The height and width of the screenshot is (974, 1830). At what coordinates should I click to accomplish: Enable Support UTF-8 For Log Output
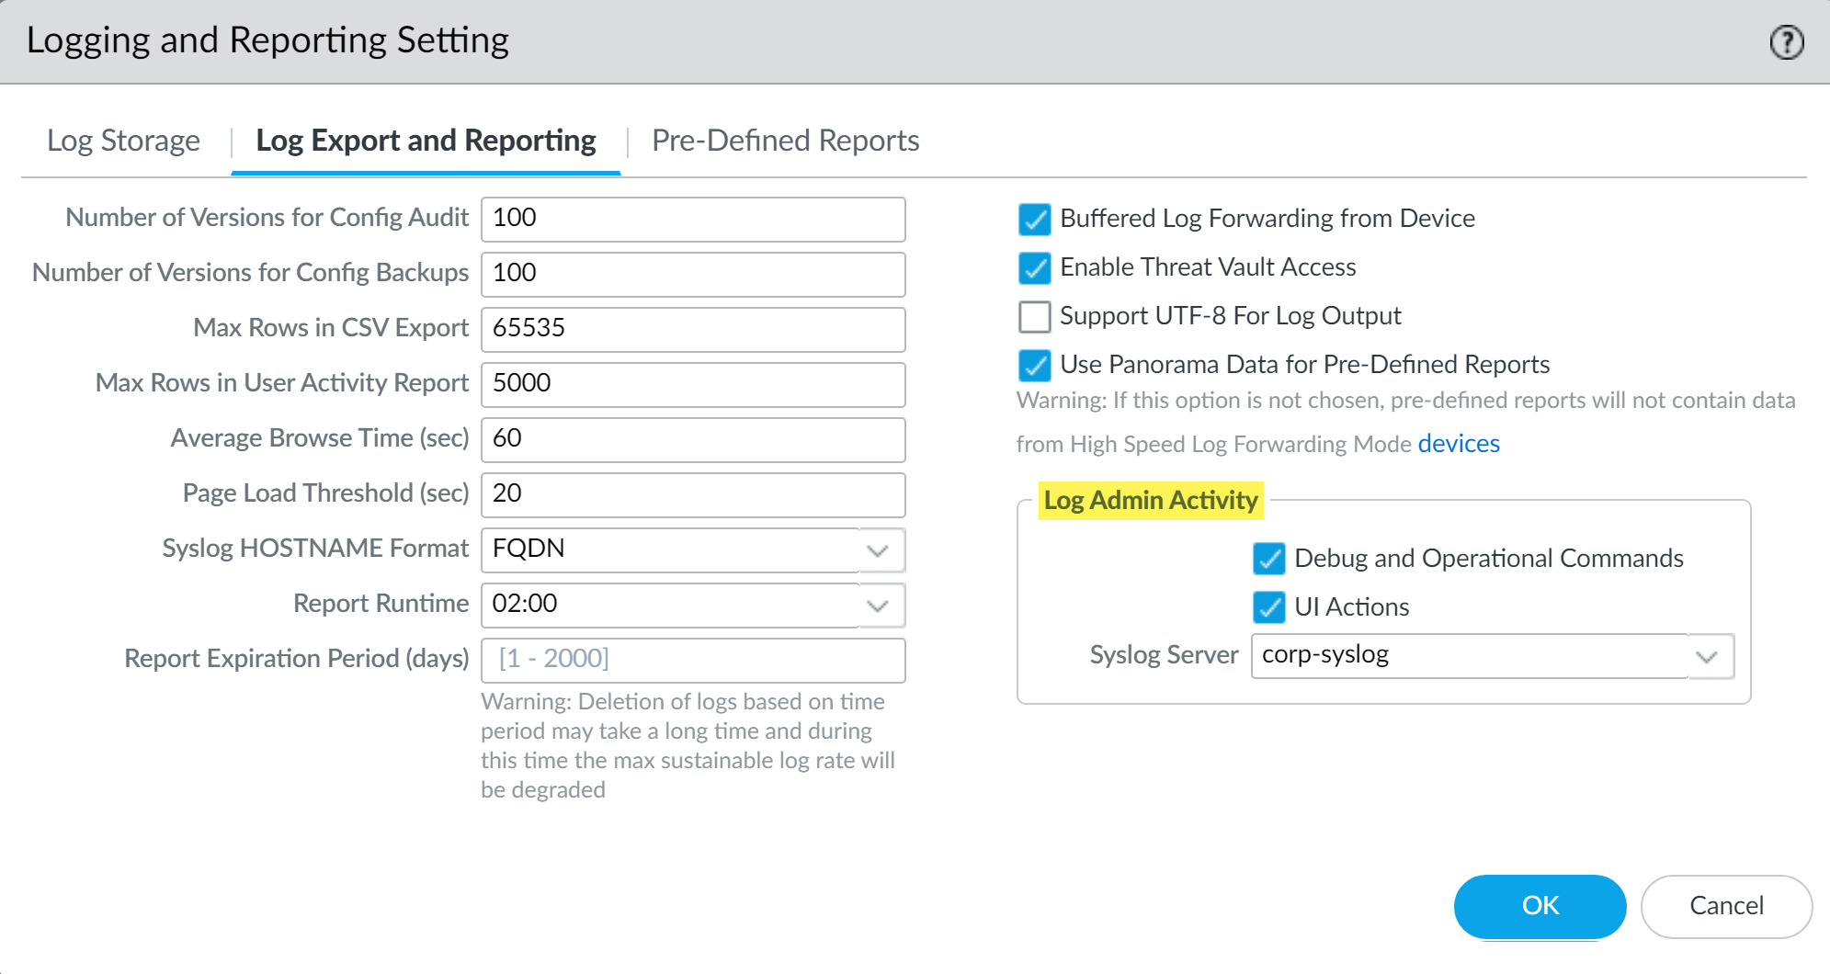[x=1034, y=317]
